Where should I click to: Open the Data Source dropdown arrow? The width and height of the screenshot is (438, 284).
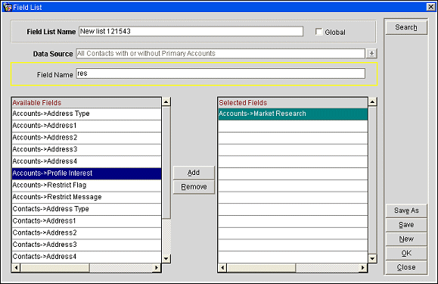click(371, 53)
